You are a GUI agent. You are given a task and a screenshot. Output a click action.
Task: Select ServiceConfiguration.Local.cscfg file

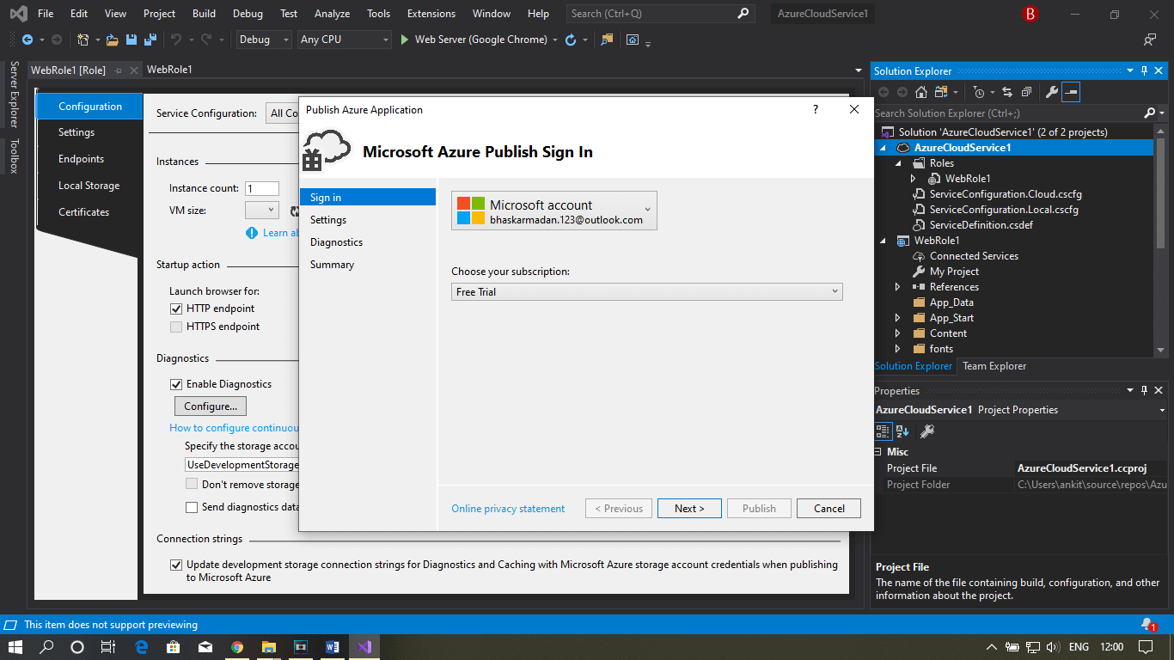(x=1003, y=210)
